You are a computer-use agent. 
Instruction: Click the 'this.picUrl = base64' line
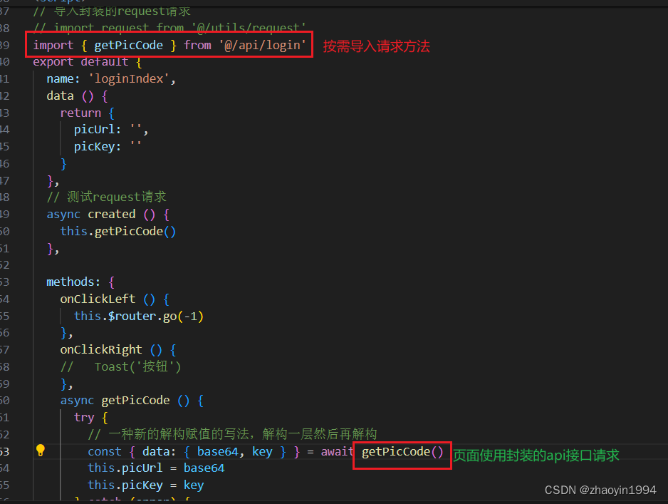coord(156,468)
